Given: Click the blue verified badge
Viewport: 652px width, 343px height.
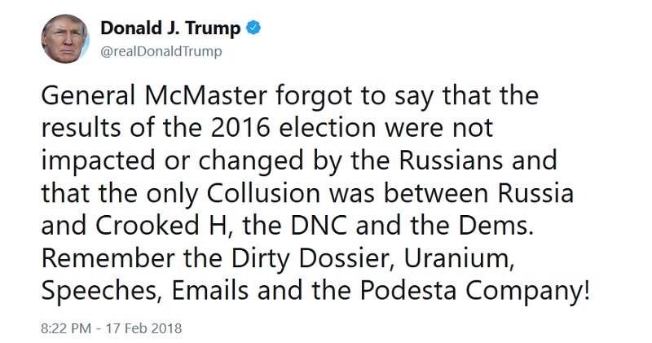Looking at the screenshot, I should [x=253, y=28].
